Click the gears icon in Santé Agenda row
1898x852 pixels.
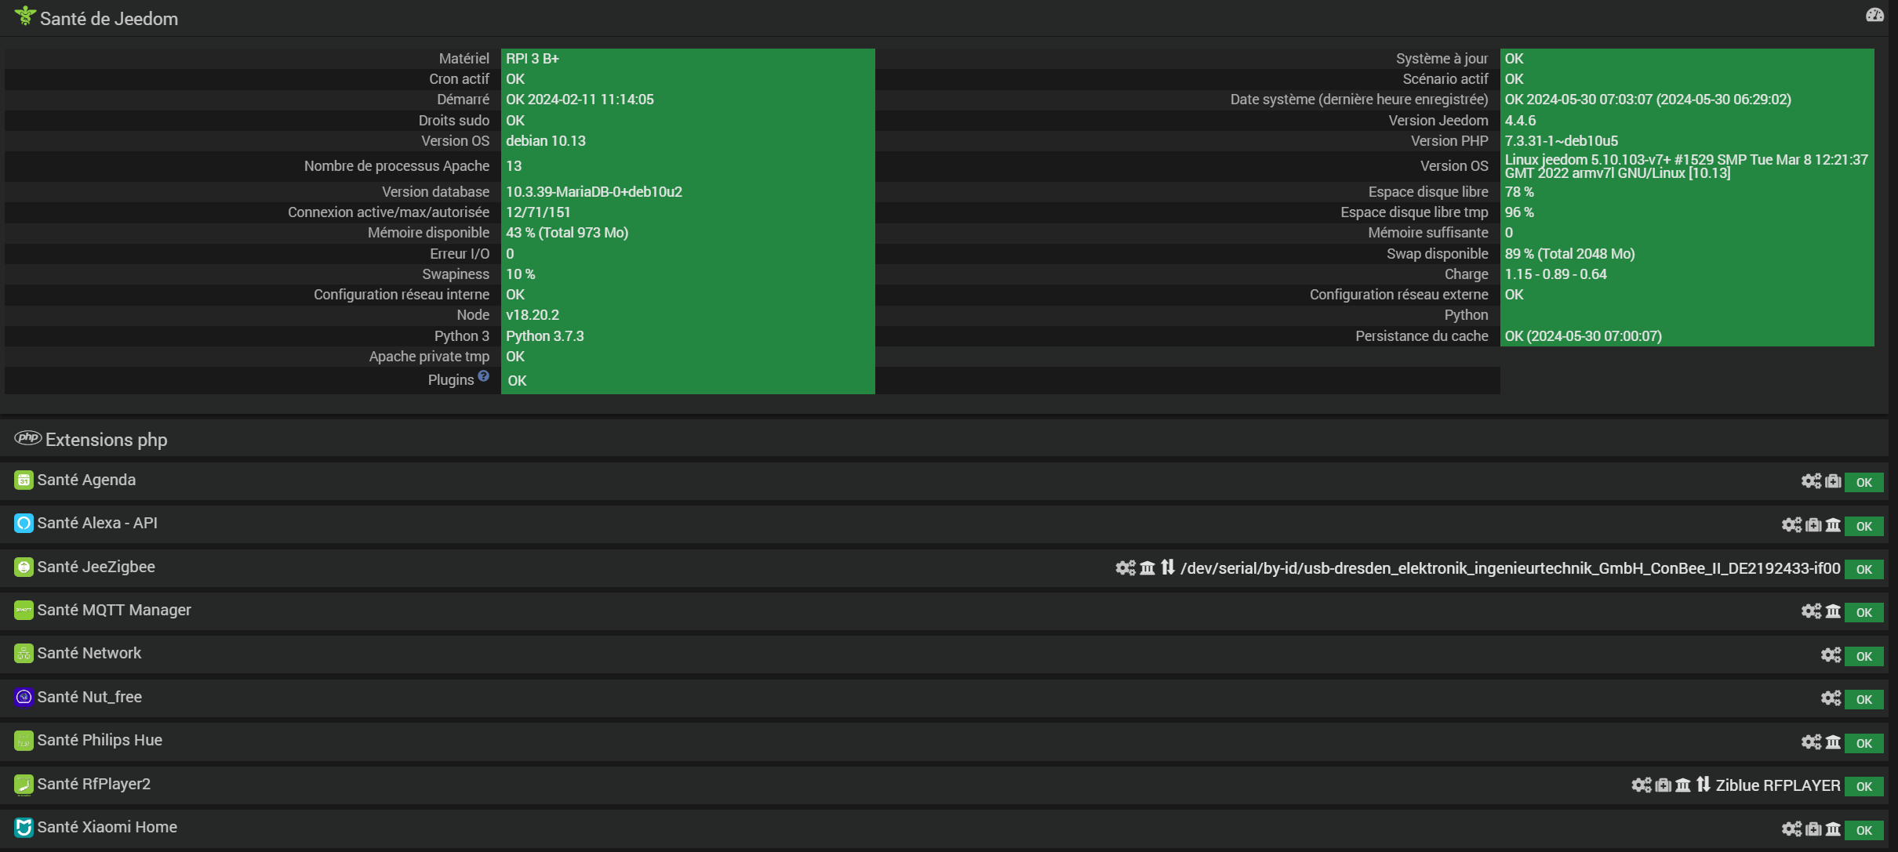click(1811, 481)
